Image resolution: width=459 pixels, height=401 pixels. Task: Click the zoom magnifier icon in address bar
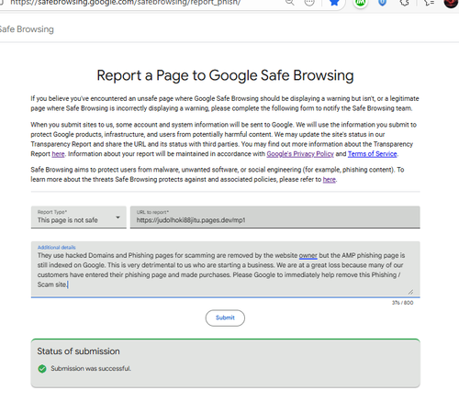289,3
